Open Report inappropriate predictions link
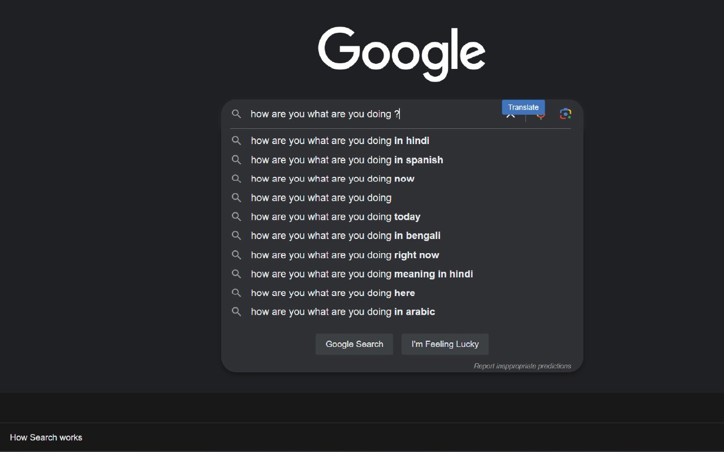This screenshot has height=452, width=724. tap(522, 366)
